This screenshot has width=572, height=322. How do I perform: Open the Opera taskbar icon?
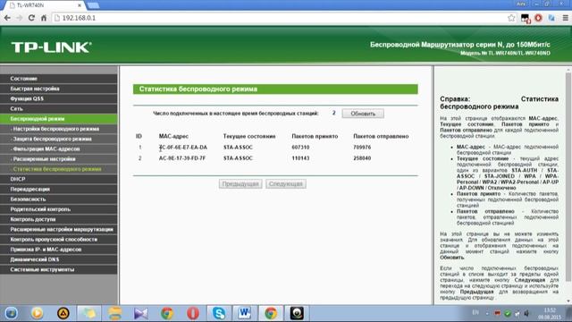point(193,313)
